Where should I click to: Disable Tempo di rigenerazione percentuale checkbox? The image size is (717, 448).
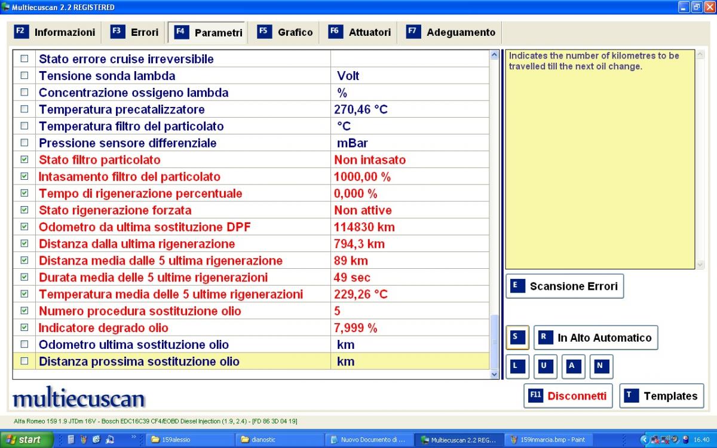click(24, 193)
